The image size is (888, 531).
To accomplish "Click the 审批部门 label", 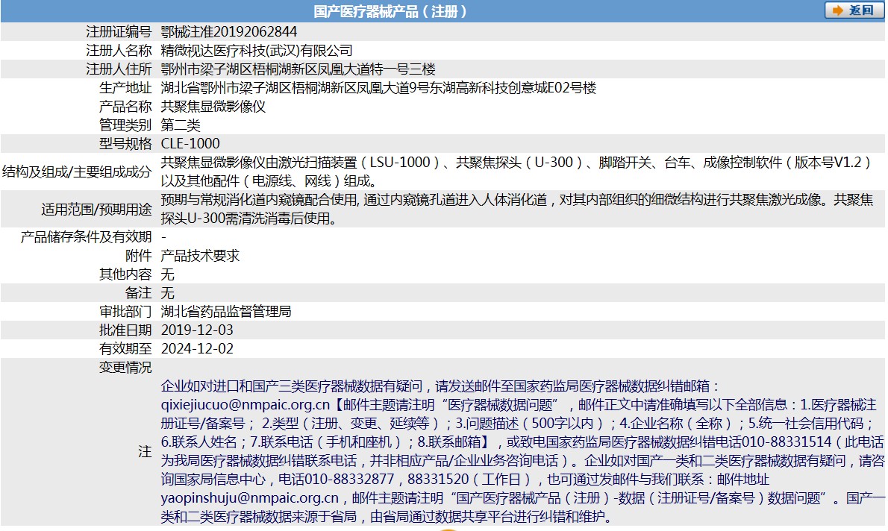I will [125, 311].
